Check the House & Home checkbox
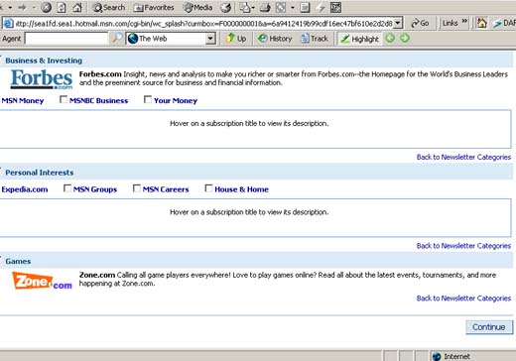This screenshot has width=516, height=361. pos(208,188)
